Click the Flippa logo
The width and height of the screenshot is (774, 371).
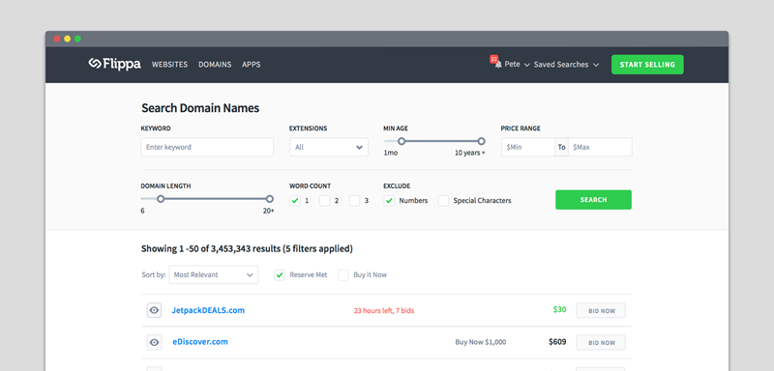(x=114, y=64)
